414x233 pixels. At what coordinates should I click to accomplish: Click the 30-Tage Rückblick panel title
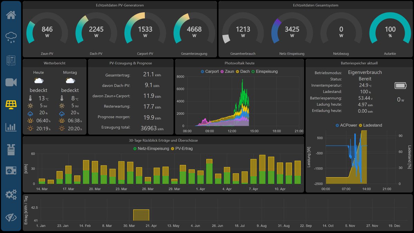tap(163, 140)
